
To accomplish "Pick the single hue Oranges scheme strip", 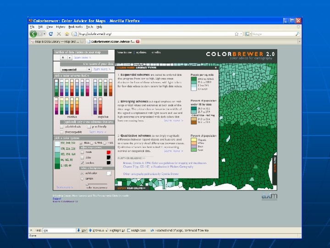I will tap(110, 88).
